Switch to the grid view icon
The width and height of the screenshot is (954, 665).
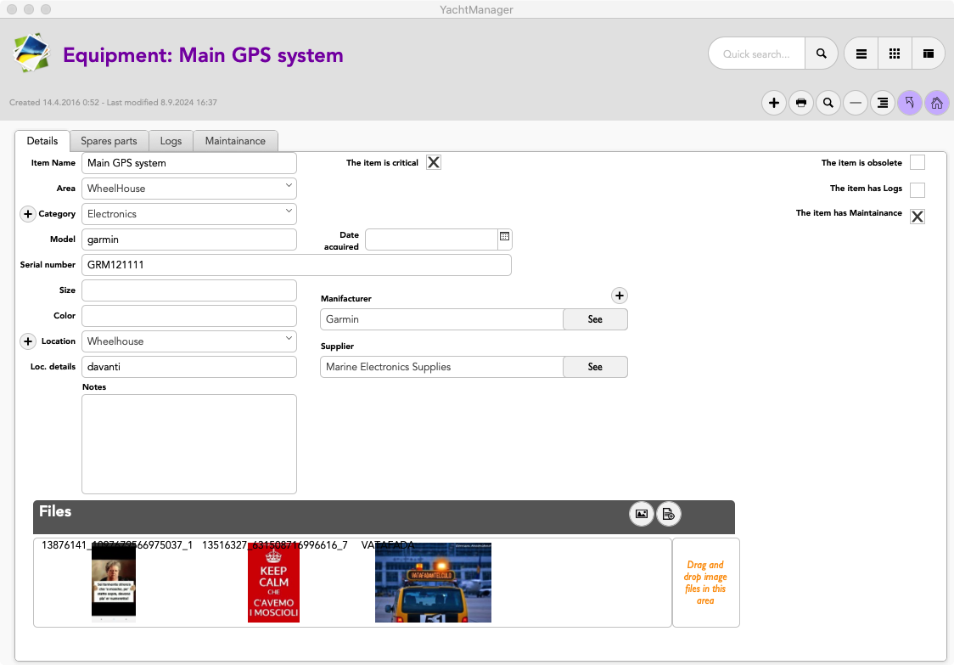(895, 54)
